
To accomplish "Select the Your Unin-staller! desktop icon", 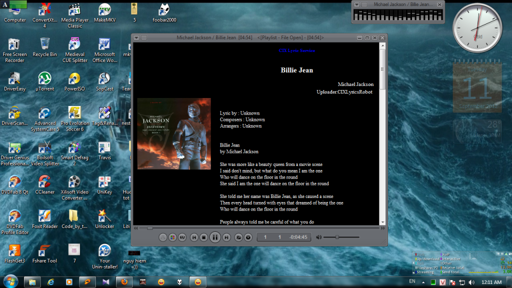I will coord(105,256).
